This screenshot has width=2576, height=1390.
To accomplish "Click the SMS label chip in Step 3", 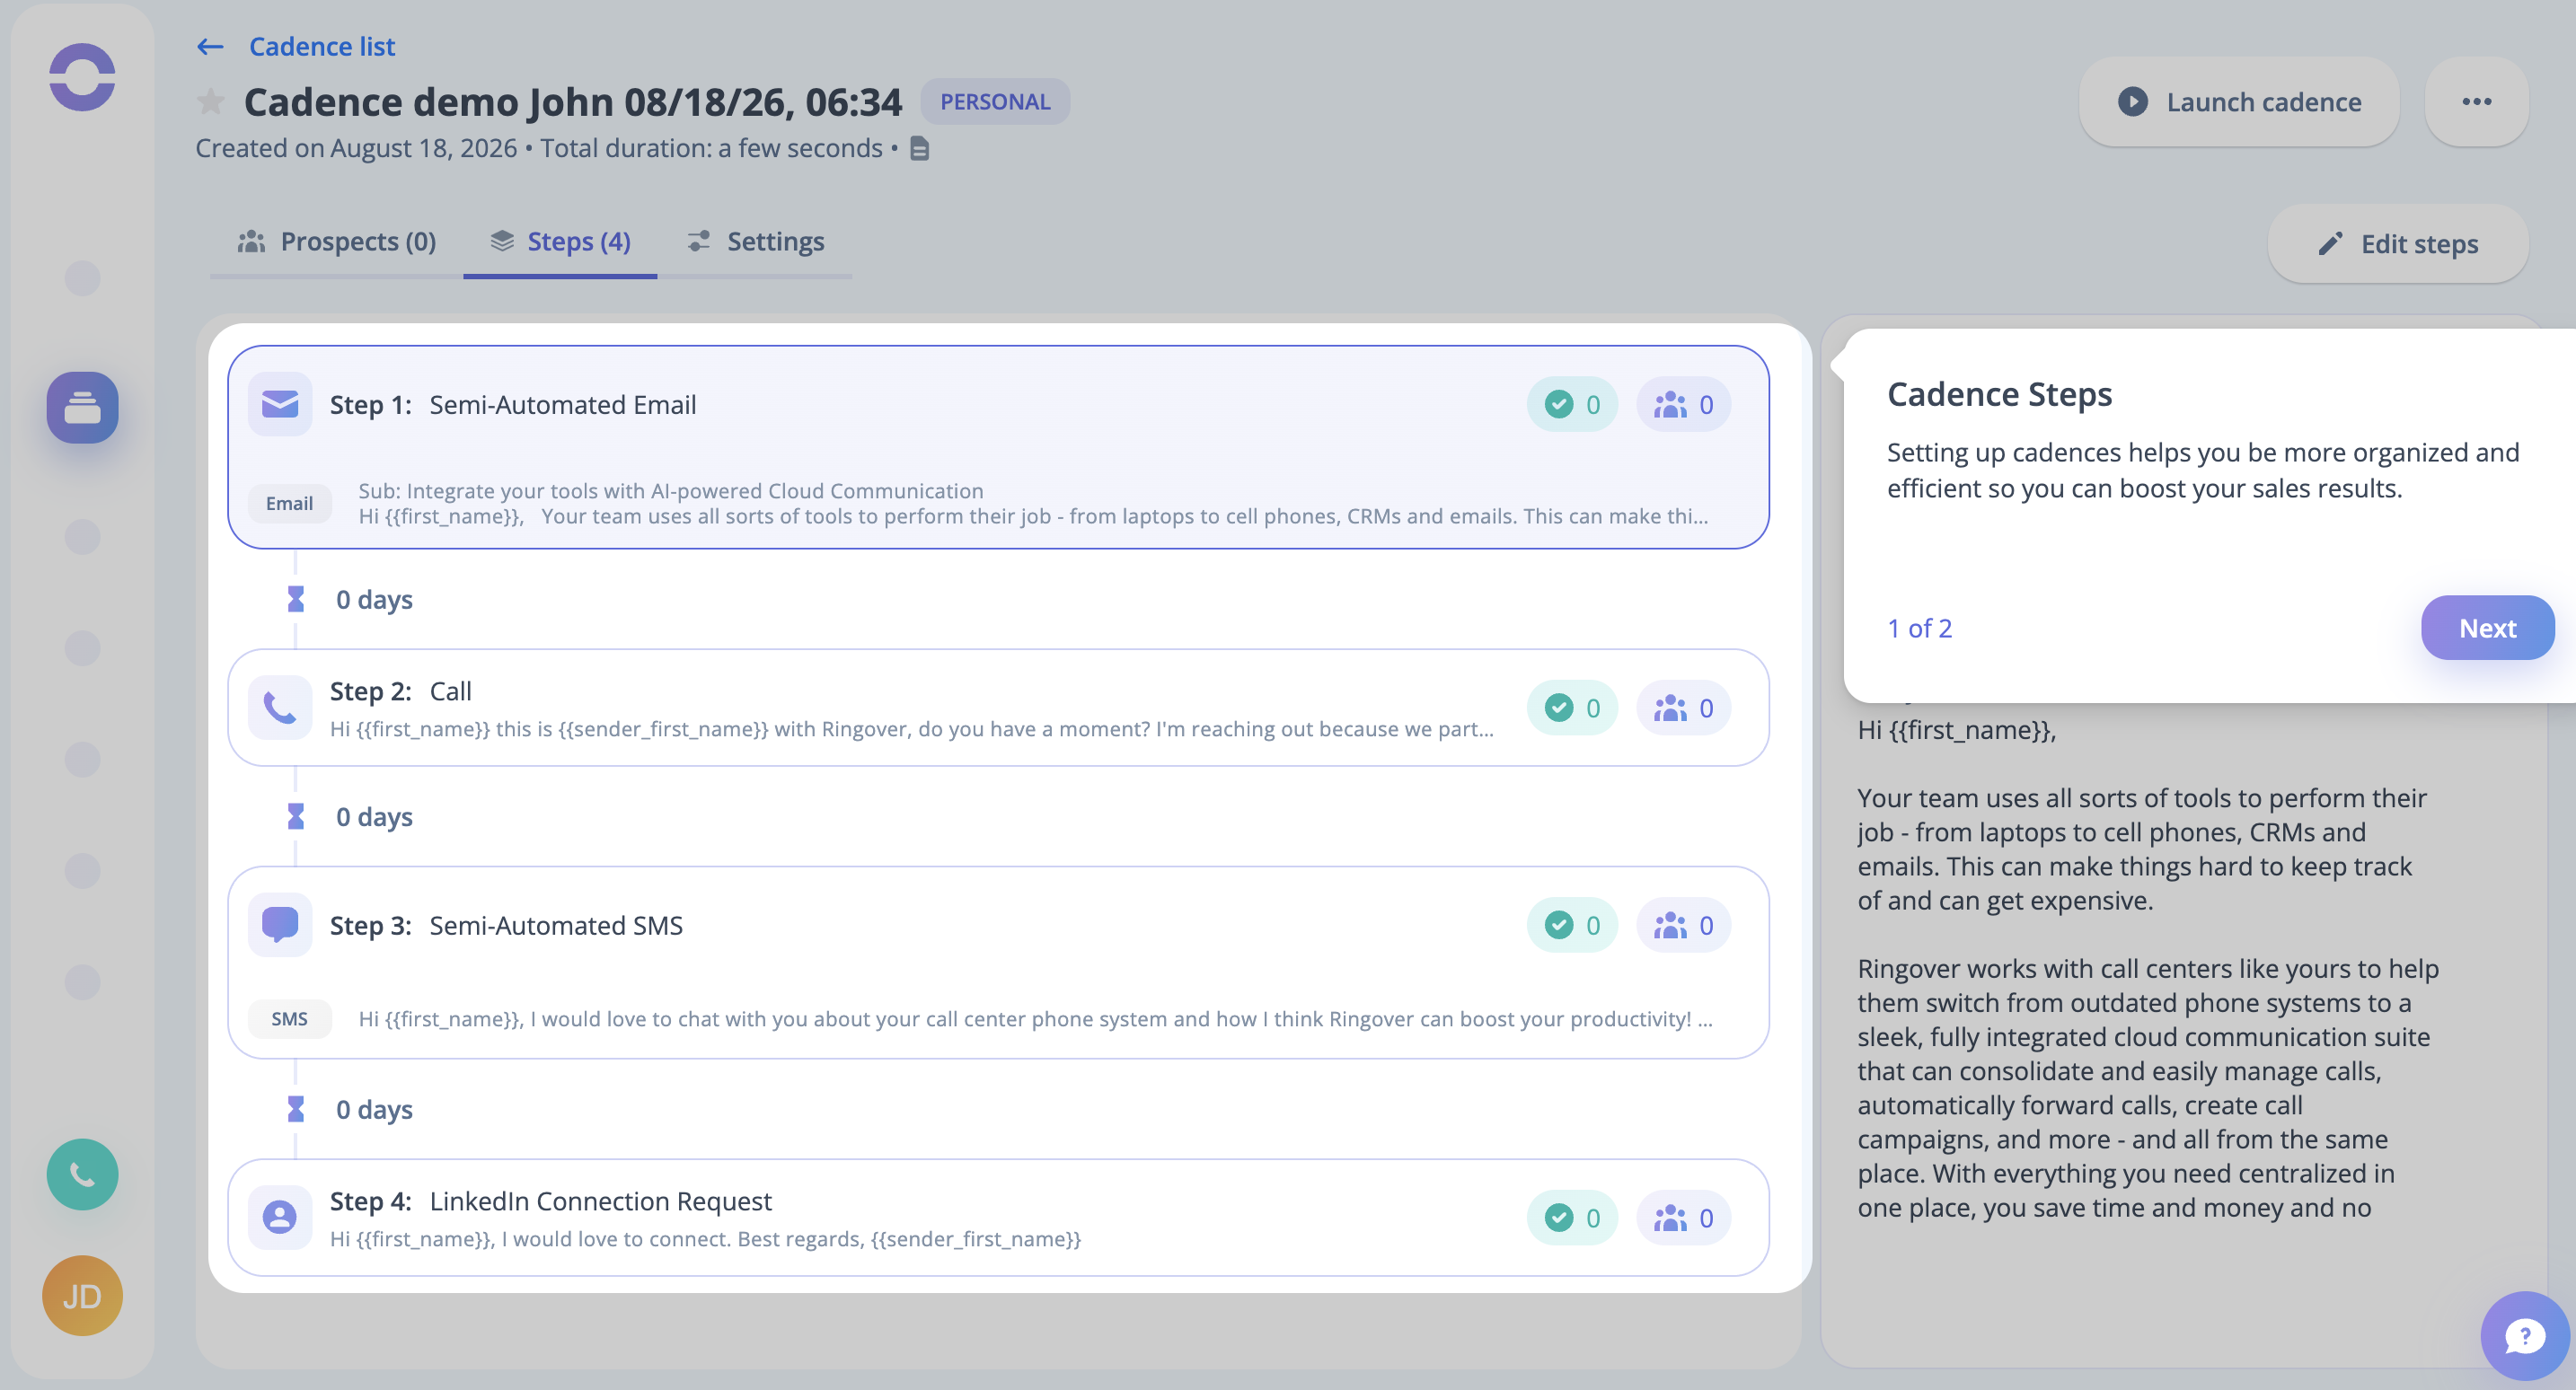I will point(289,1019).
